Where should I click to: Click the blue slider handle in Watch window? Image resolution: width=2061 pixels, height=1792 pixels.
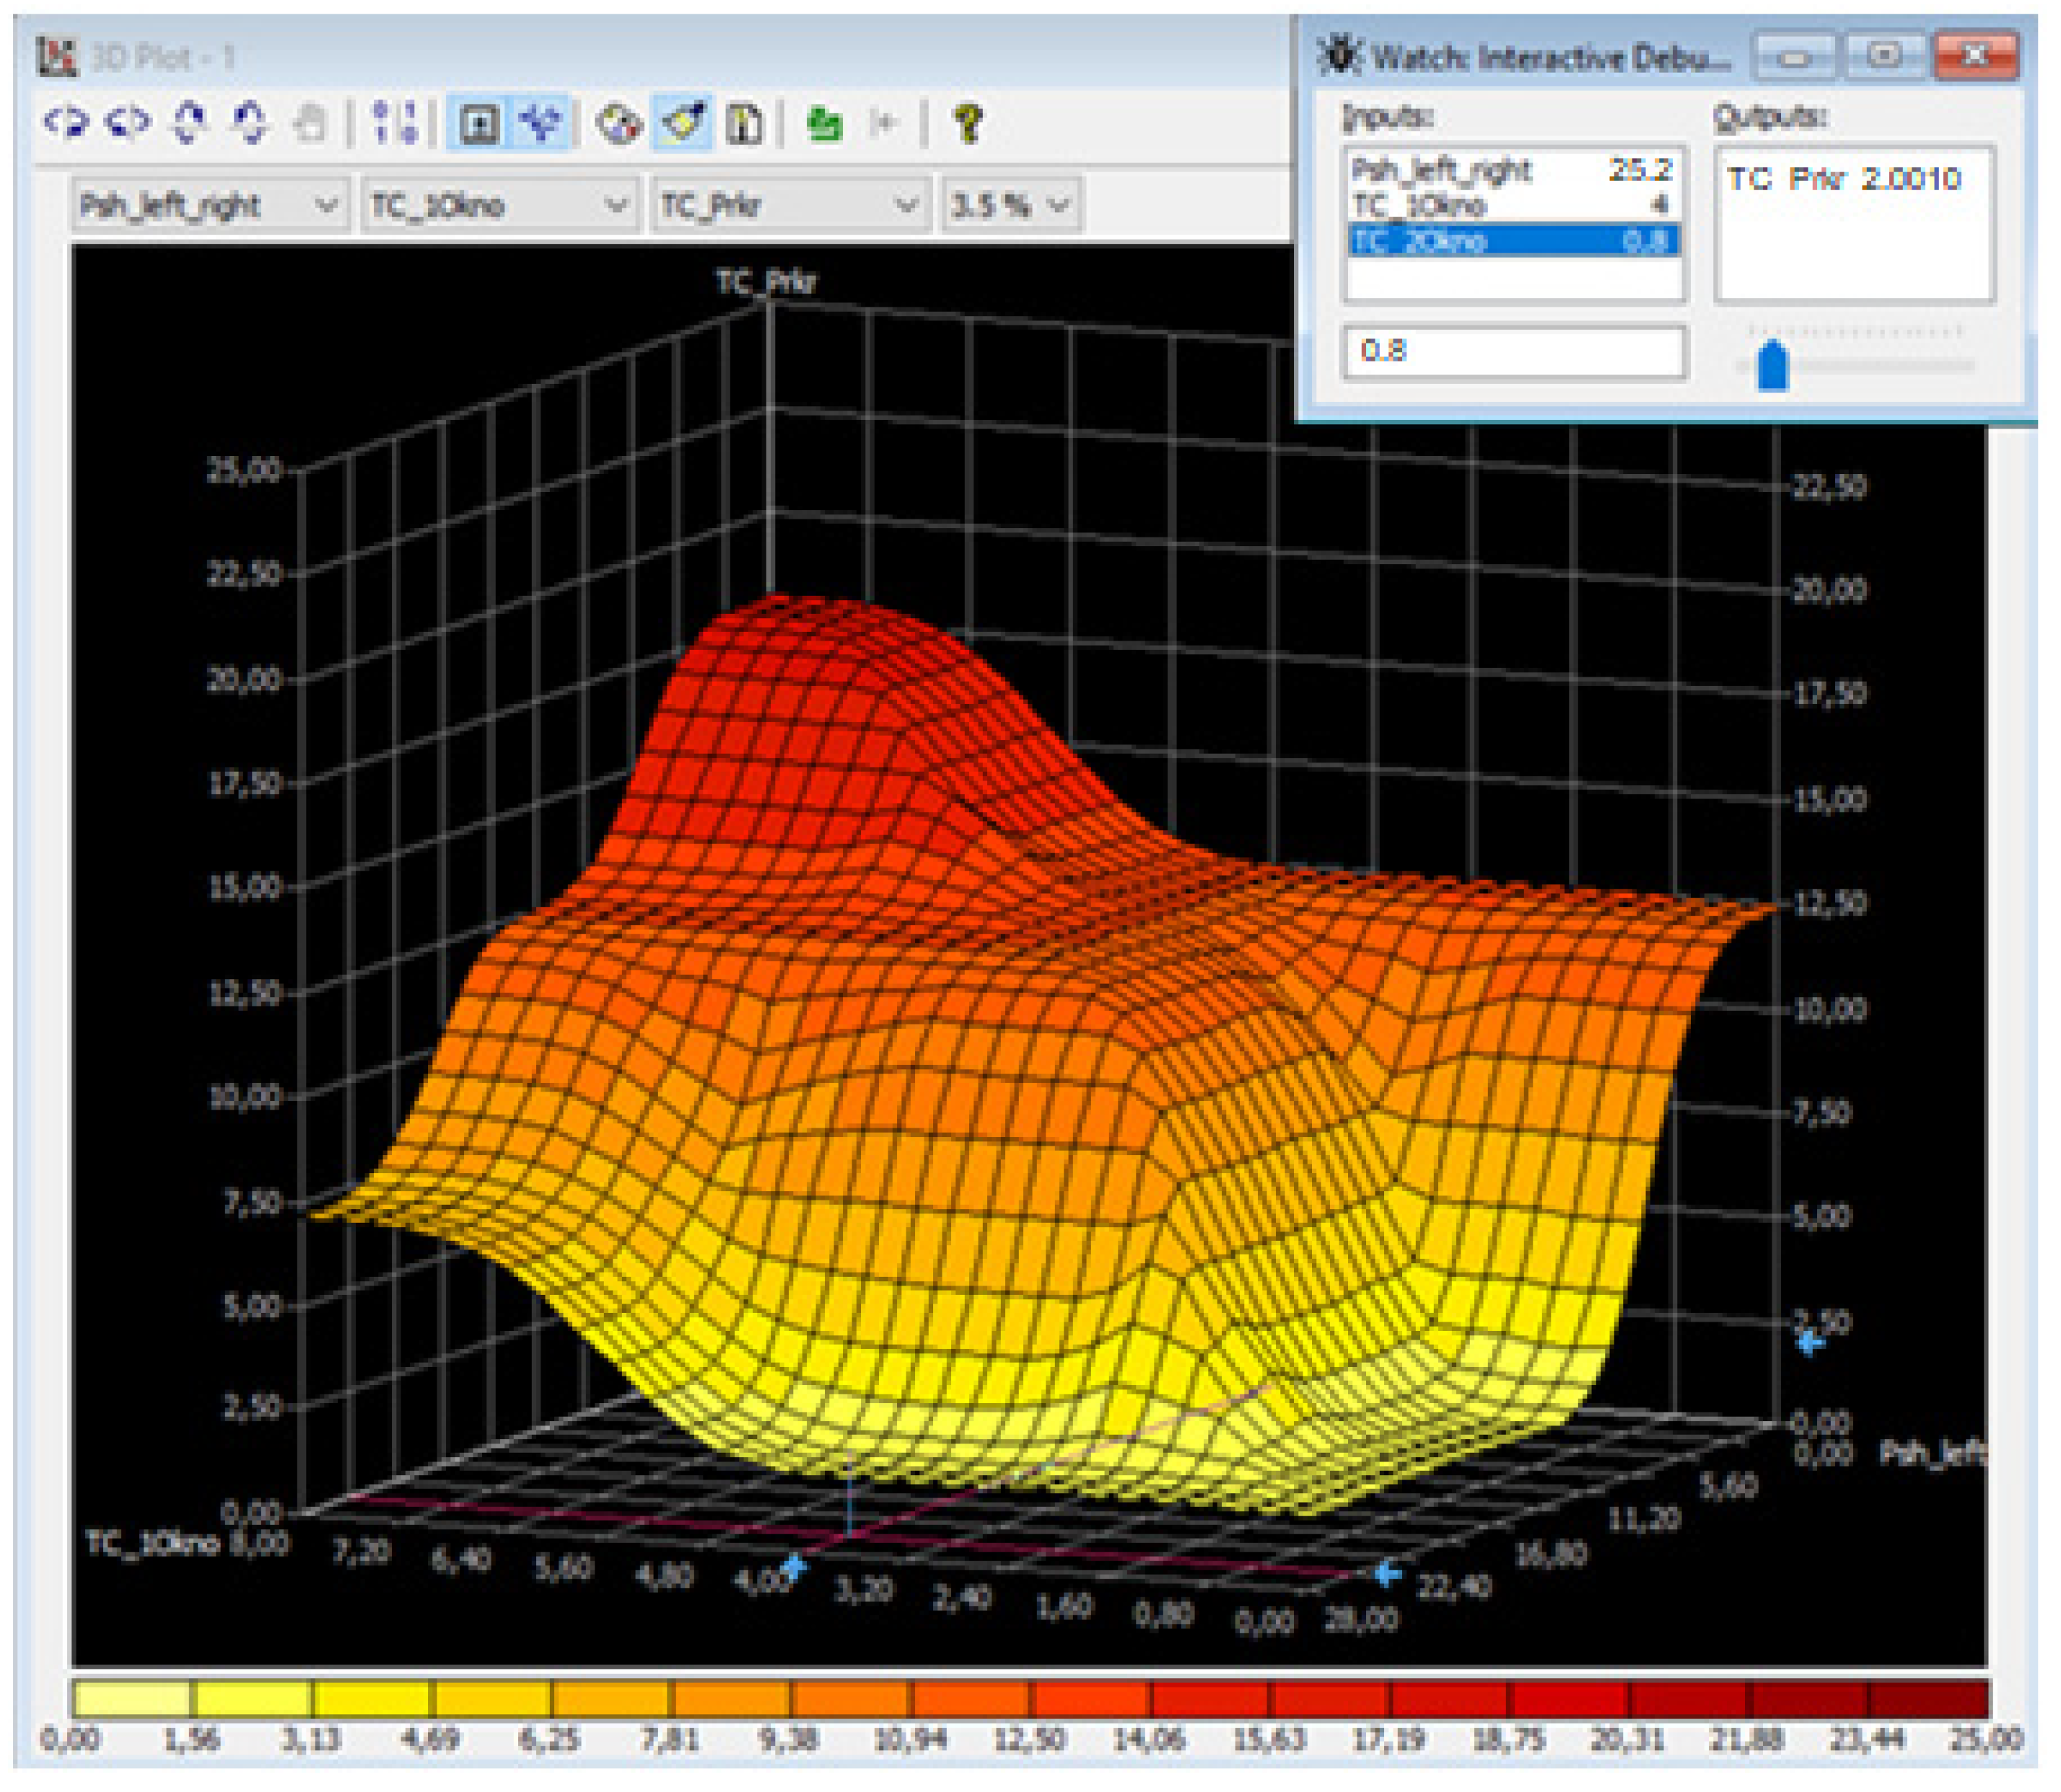[x=1772, y=365]
